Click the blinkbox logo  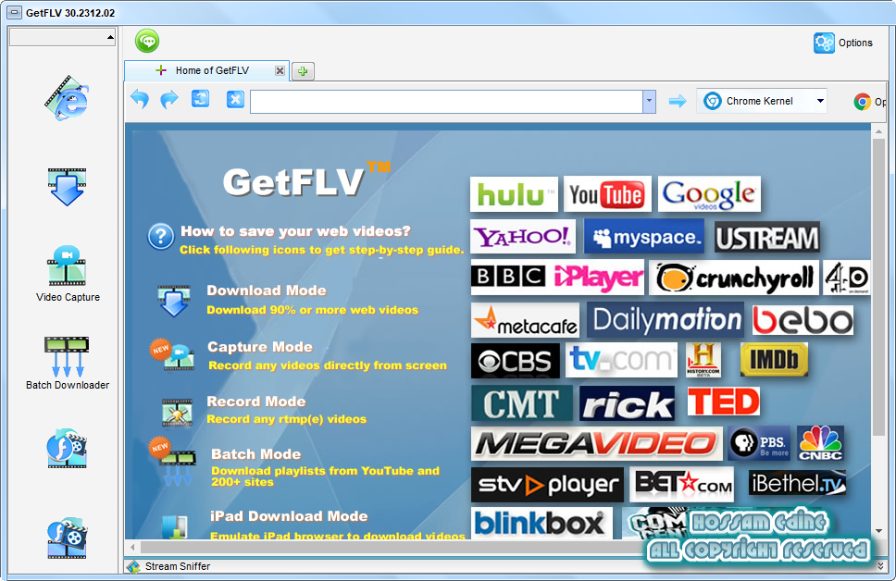point(541,523)
